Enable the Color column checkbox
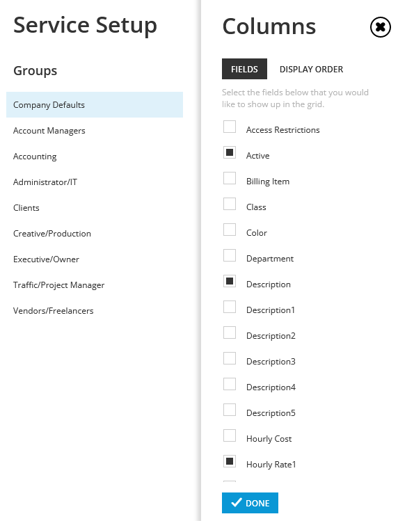The image size is (398, 521). (230, 230)
